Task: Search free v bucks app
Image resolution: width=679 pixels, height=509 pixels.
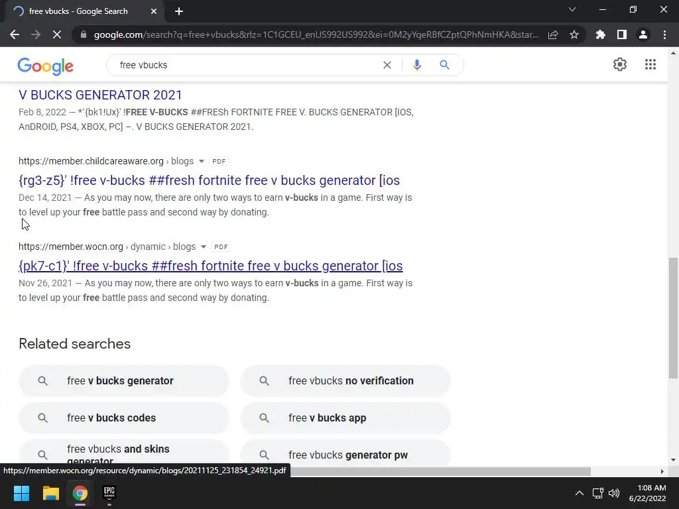Action: tap(345, 418)
